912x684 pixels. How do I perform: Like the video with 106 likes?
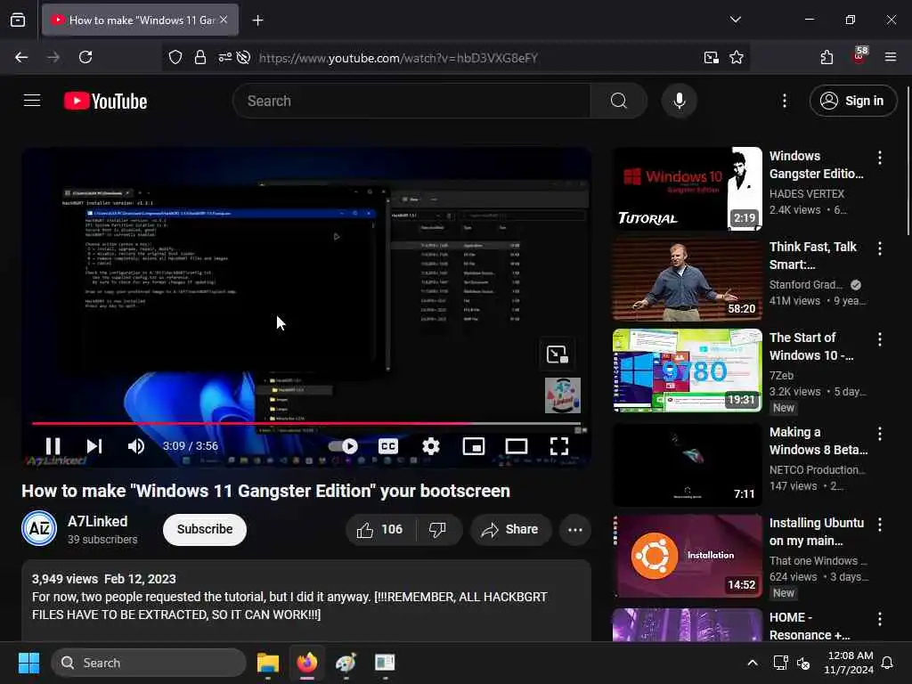(x=379, y=529)
